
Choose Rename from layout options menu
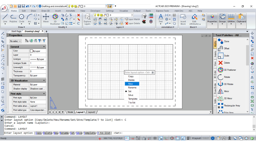(132, 88)
